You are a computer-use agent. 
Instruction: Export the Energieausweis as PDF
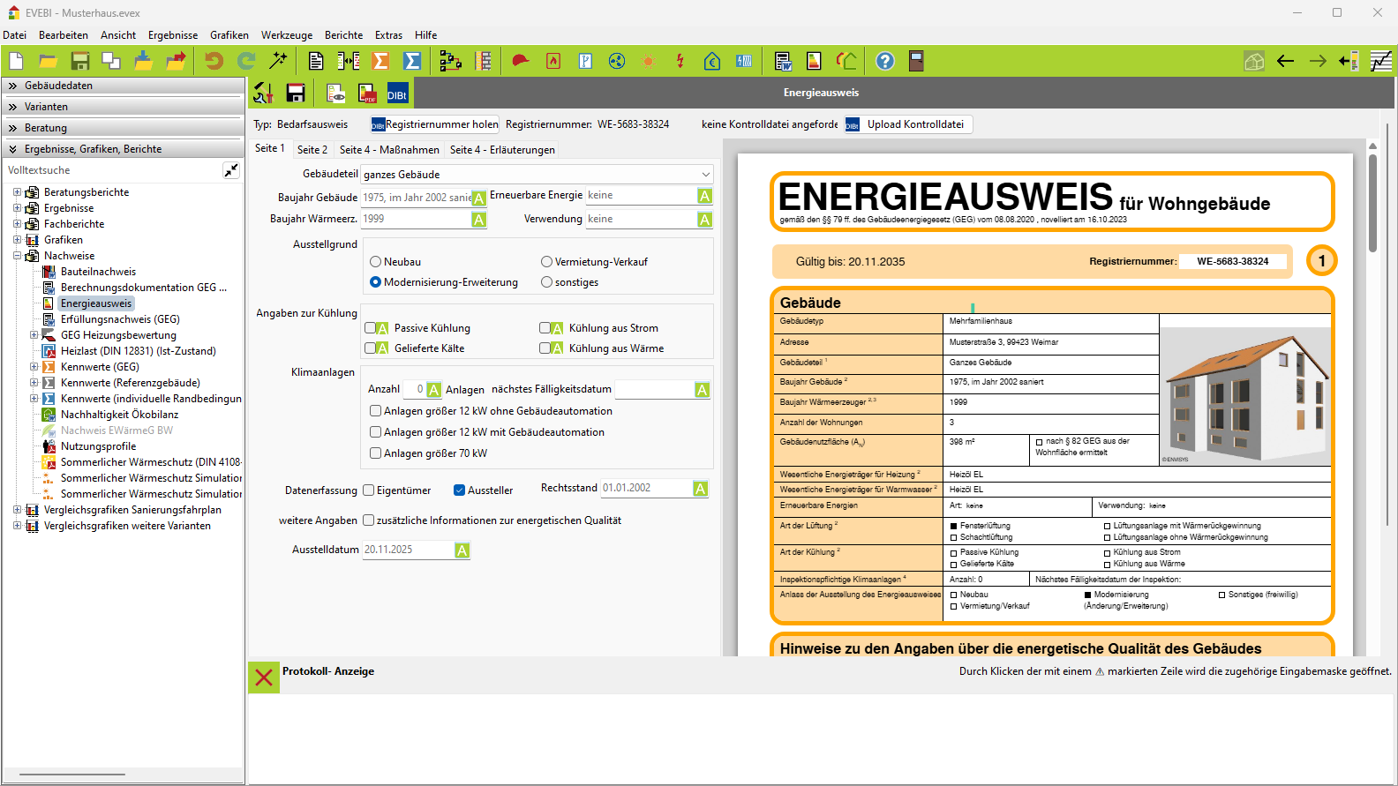tap(367, 94)
